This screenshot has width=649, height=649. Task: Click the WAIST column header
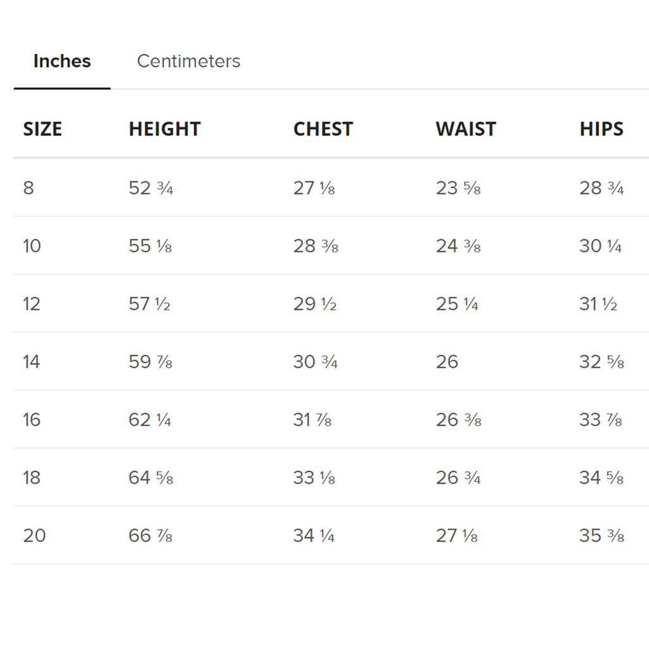[465, 129]
